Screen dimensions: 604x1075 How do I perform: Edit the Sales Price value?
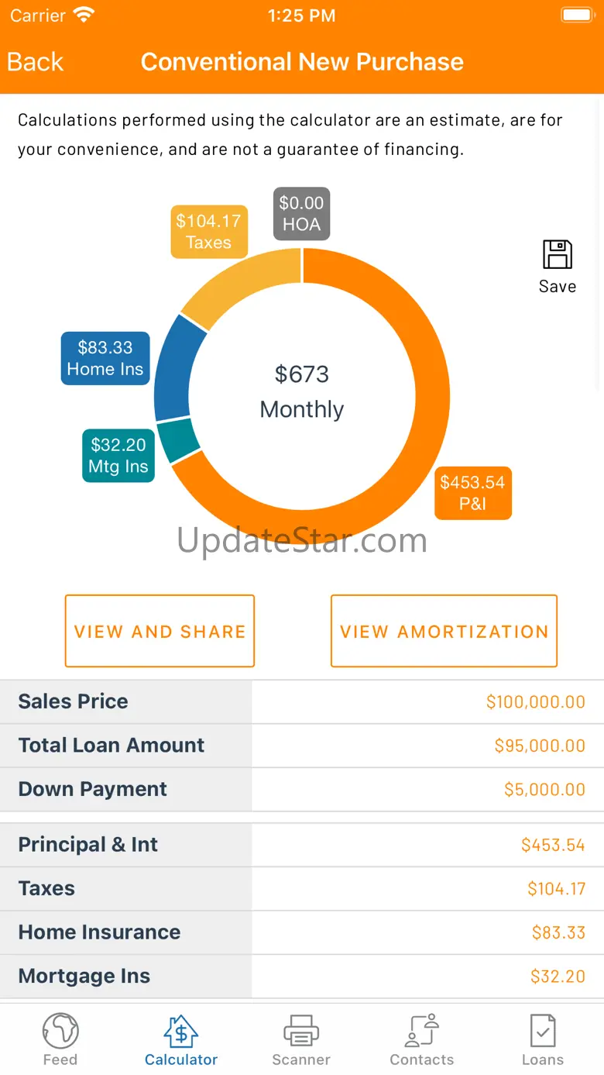(x=535, y=702)
